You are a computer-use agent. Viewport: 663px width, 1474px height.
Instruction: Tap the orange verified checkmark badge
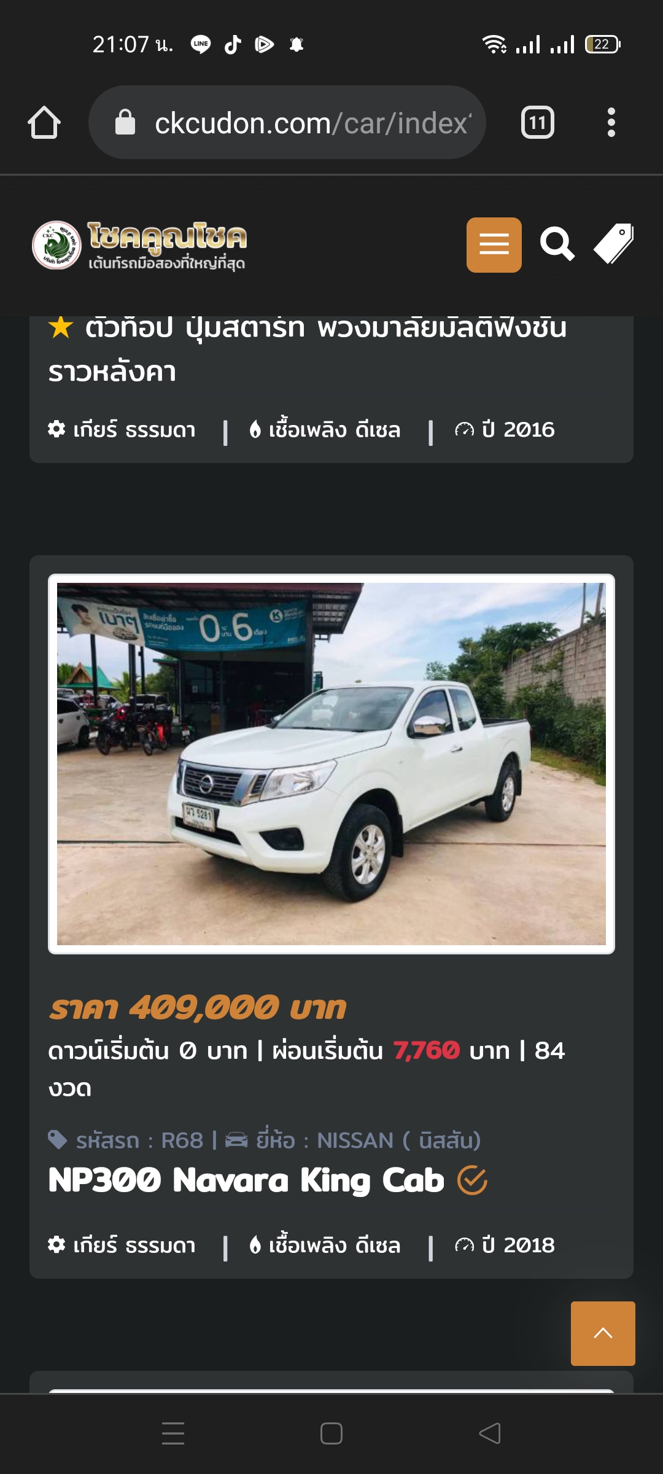tap(472, 1180)
